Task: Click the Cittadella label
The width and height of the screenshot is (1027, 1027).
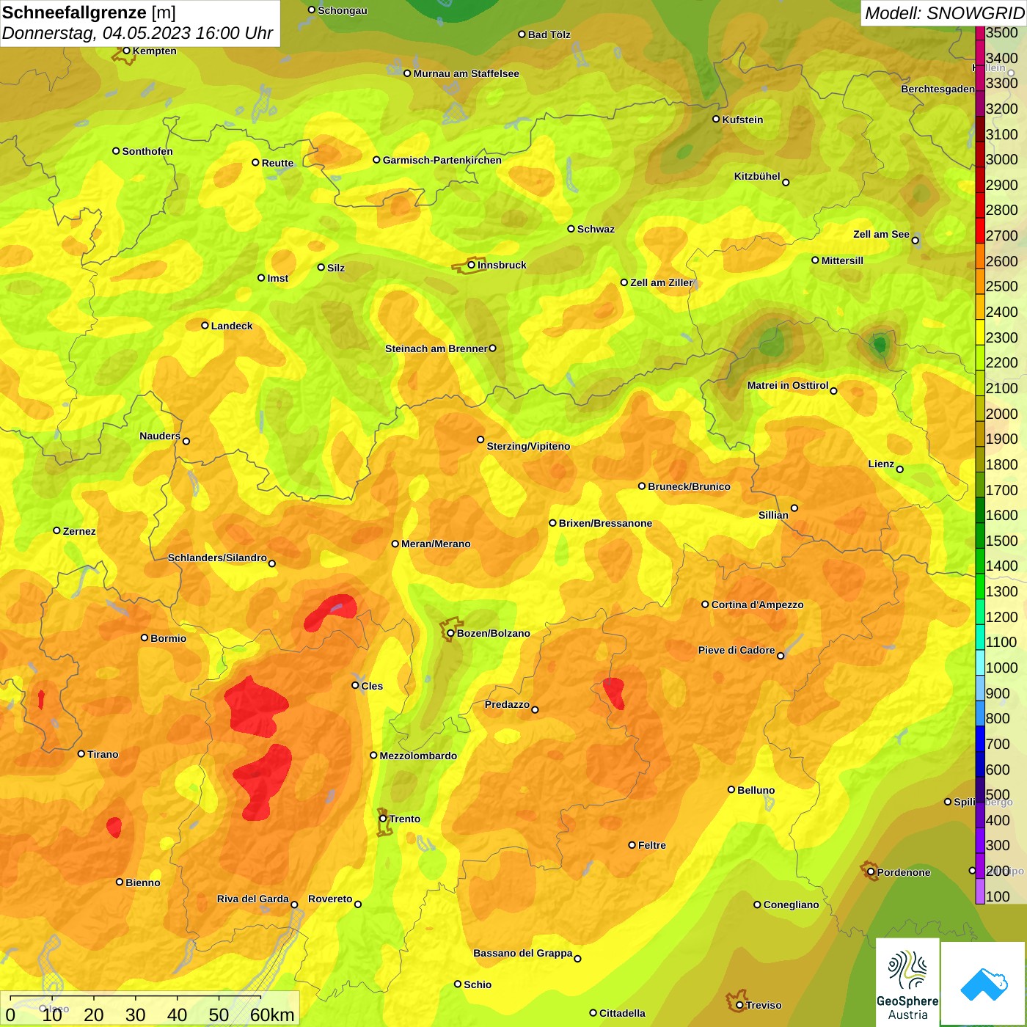Action: [622, 1013]
